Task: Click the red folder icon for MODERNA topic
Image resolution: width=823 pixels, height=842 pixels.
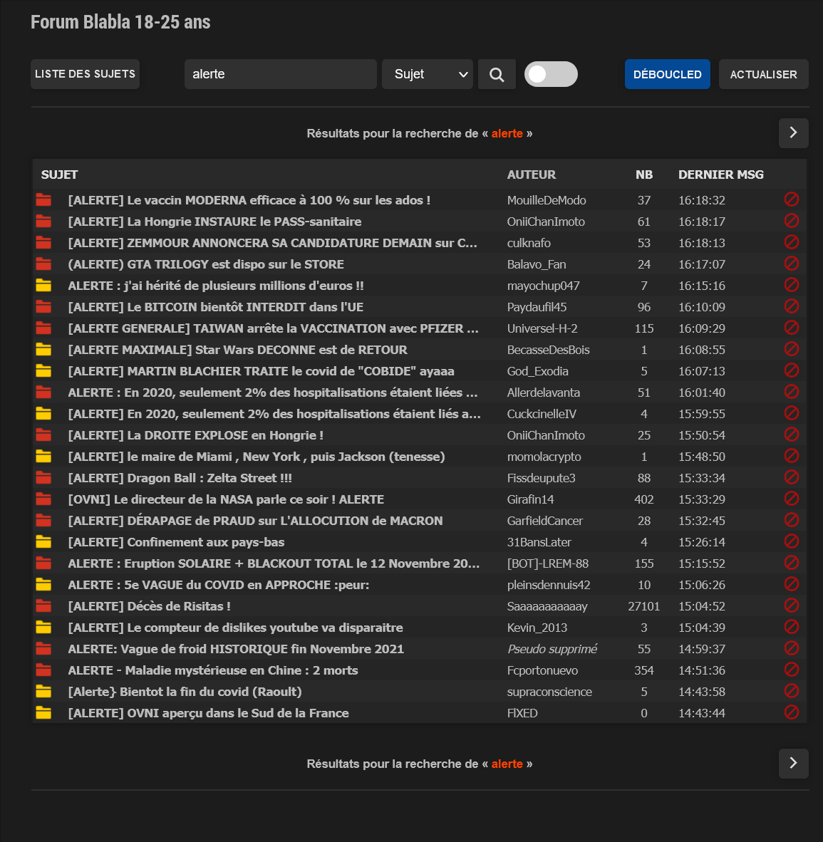Action: pyautogui.click(x=43, y=199)
